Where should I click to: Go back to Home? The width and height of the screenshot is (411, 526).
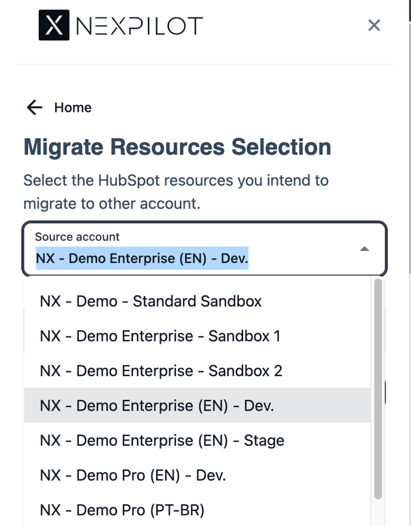click(72, 108)
